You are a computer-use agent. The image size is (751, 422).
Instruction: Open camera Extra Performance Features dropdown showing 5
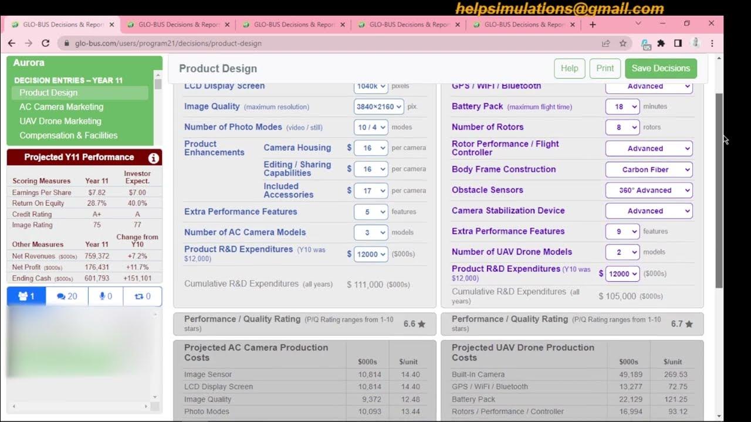coord(371,212)
